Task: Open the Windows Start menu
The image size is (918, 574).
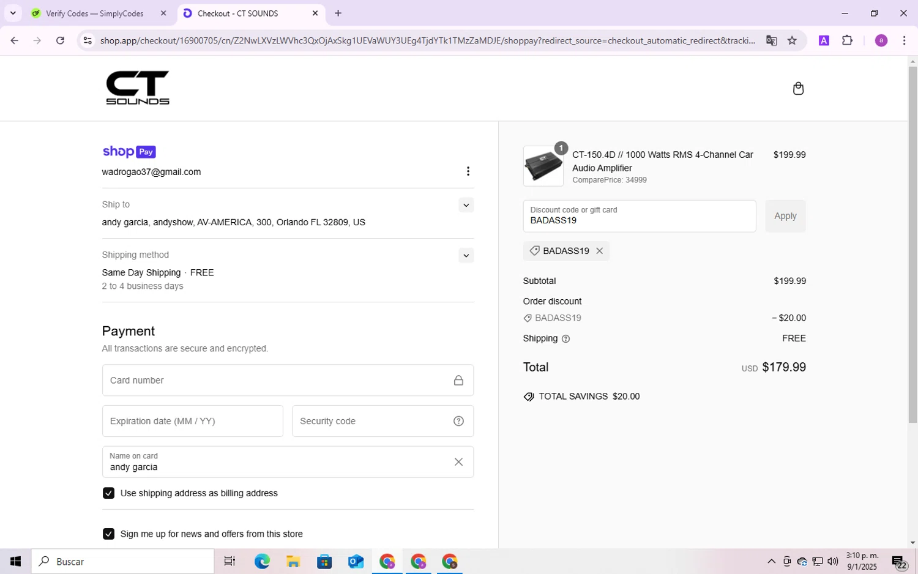Action: (15, 561)
